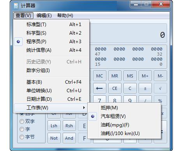Click the MR memory recall button
The image size is (183, 151).
click(x=115, y=76)
